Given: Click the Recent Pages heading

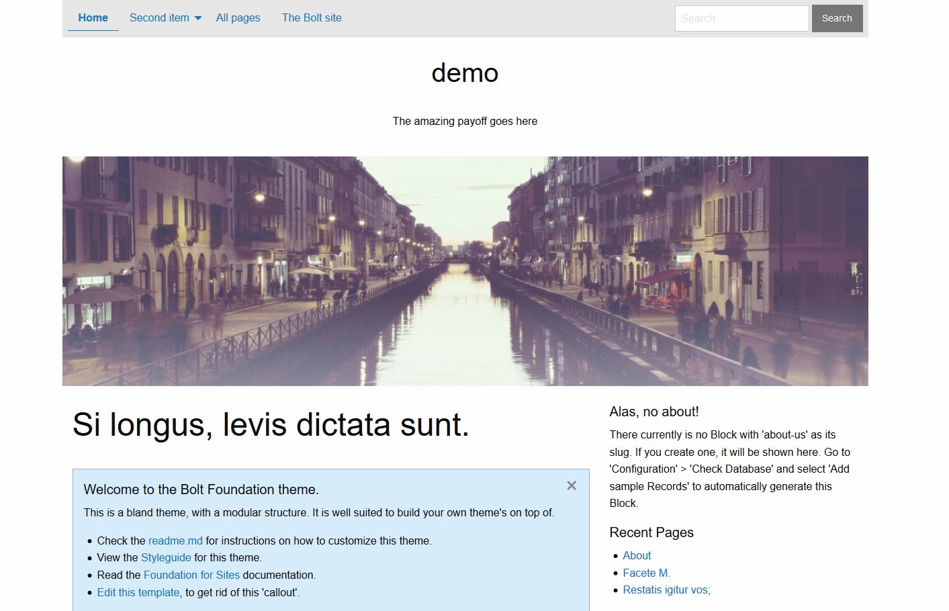Looking at the screenshot, I should tap(651, 532).
